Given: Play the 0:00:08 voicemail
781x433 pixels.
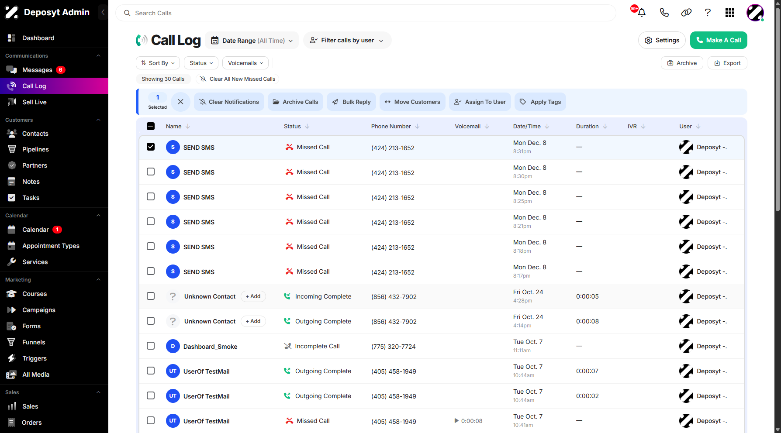Looking at the screenshot, I should (x=456, y=421).
